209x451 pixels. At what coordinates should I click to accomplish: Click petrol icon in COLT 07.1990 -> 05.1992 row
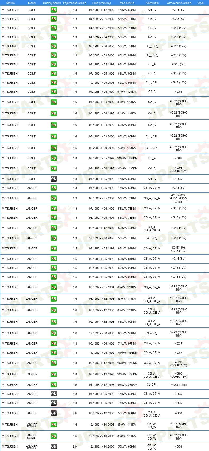[x=53, y=74]
